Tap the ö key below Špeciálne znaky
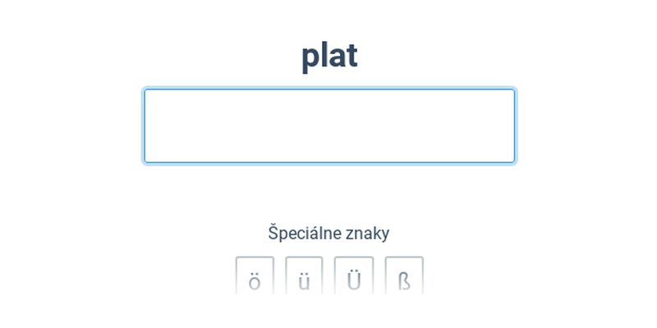The image size is (657, 328). click(x=255, y=276)
